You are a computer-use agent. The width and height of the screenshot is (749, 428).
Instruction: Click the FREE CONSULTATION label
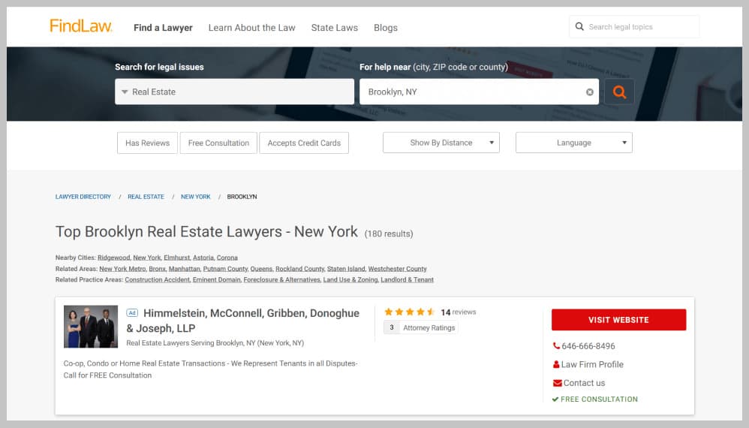click(x=599, y=399)
